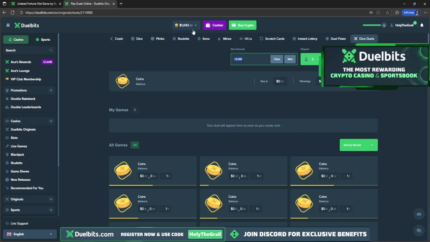Image resolution: width=430 pixels, height=242 pixels.
Task: Open the Mines game tab
Action: 224,39
